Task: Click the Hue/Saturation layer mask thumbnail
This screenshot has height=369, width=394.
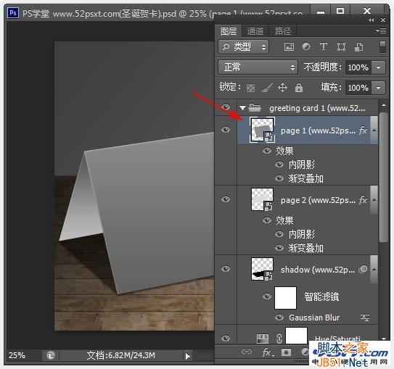Action: point(297,336)
